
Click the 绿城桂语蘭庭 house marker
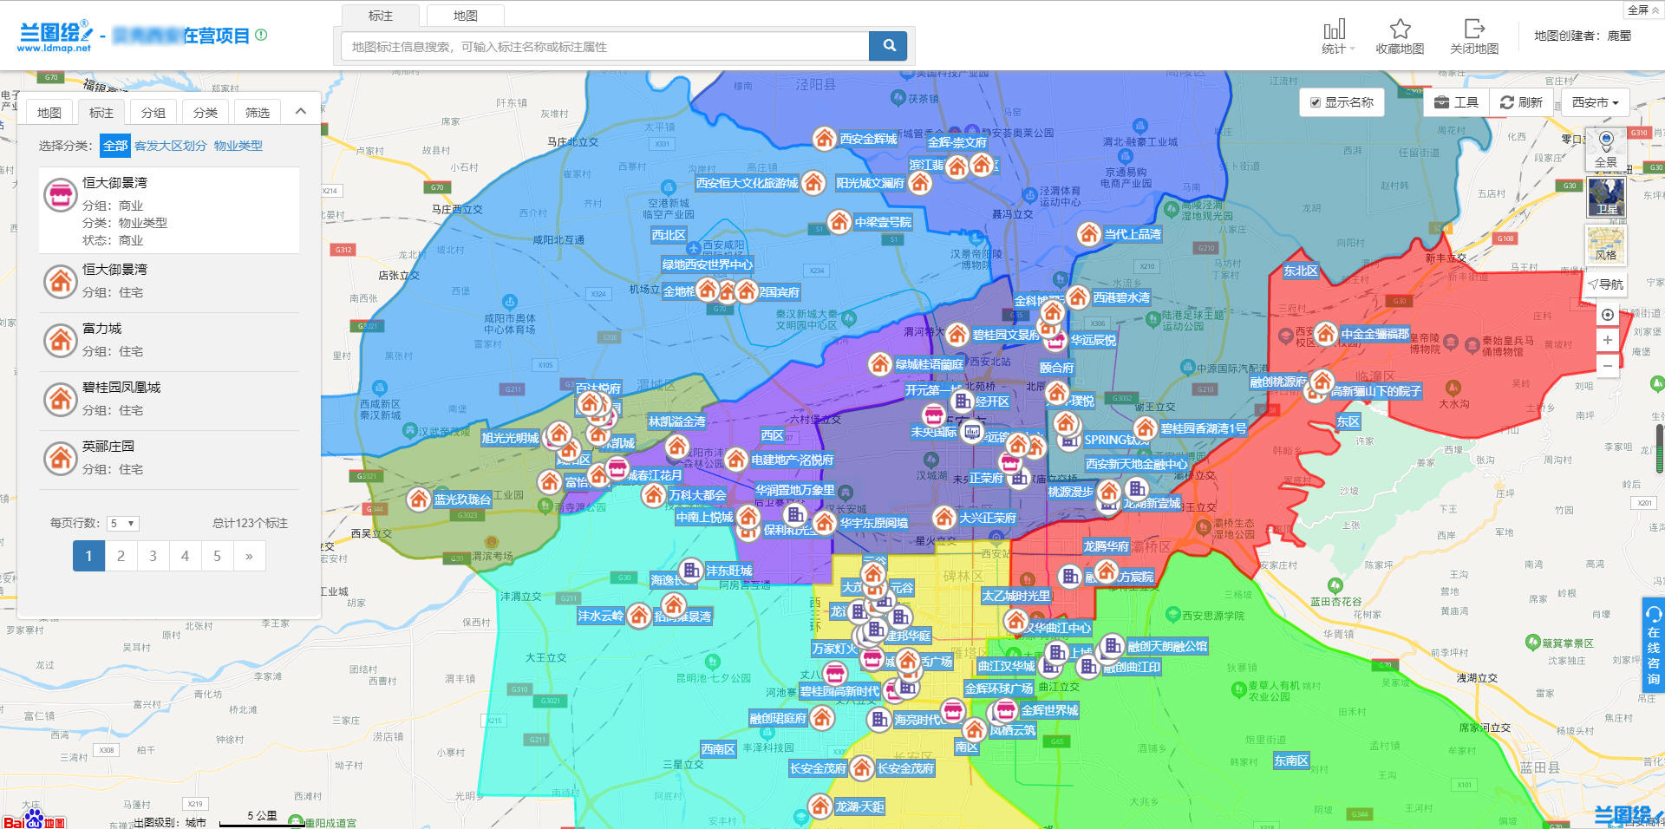pyautogui.click(x=879, y=363)
